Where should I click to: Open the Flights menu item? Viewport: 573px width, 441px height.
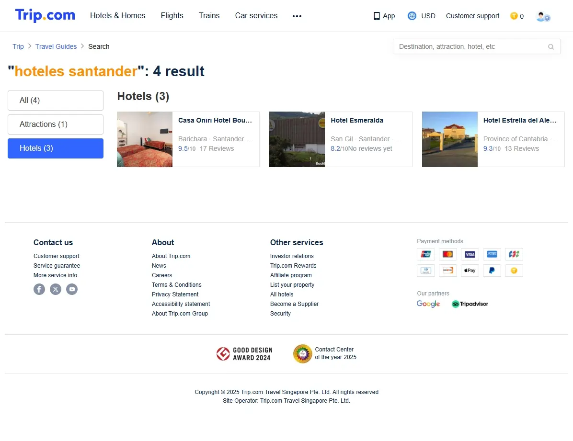click(172, 16)
